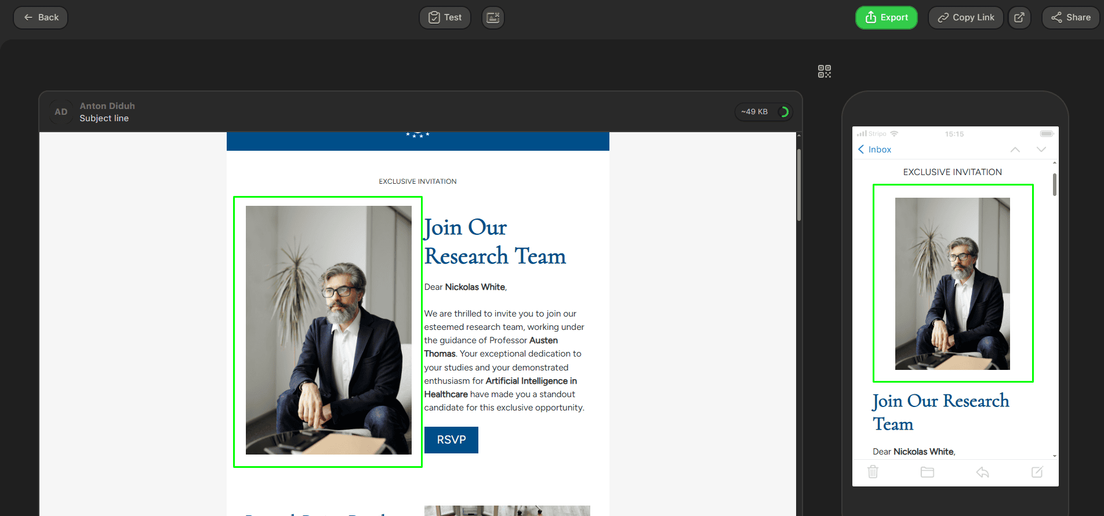Click the man portrait image in desktop preview

point(328,330)
